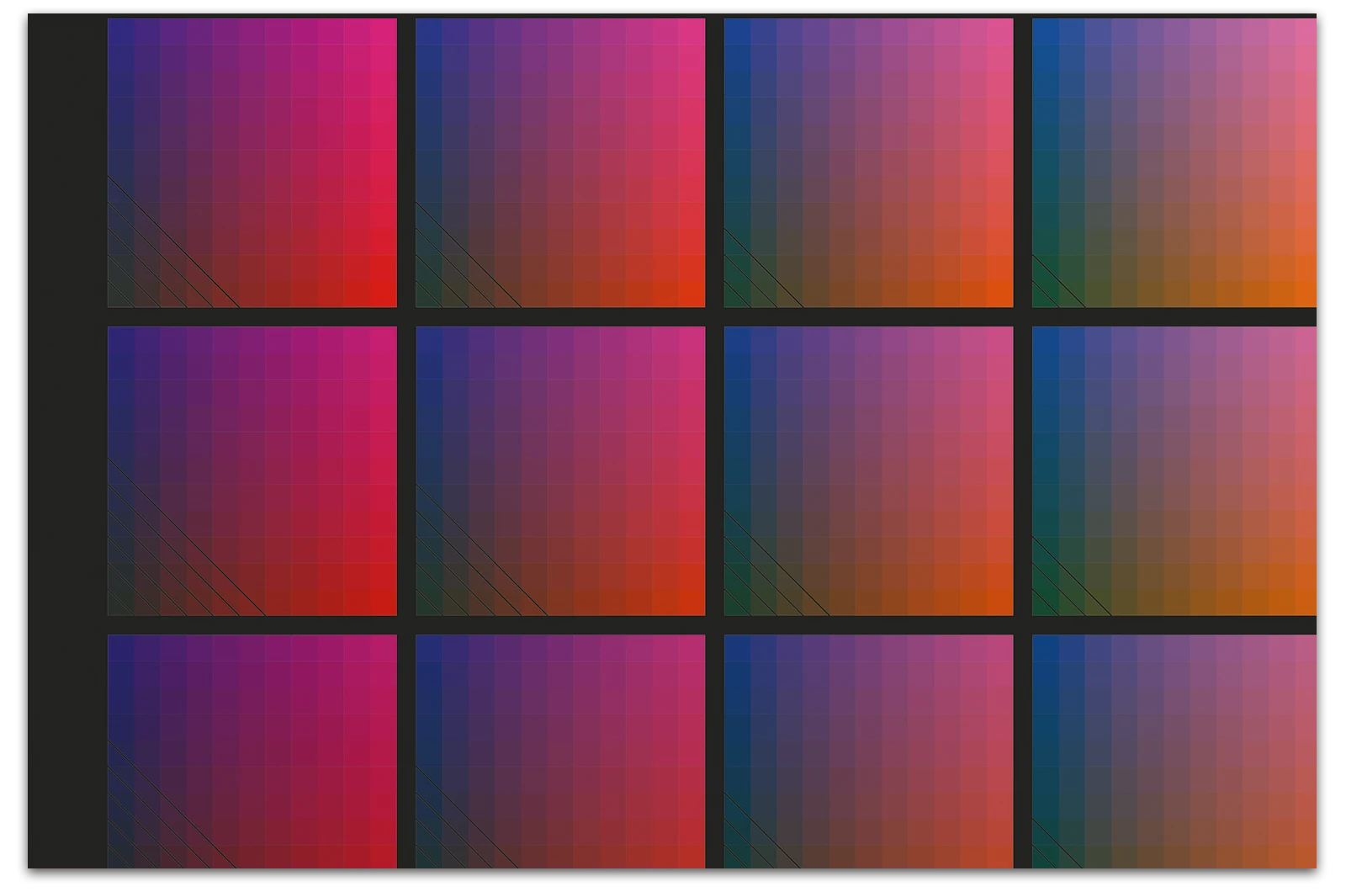The width and height of the screenshot is (1346, 892).
Task: Click the pink top-right swatch of third top chart
Action: click(x=999, y=31)
